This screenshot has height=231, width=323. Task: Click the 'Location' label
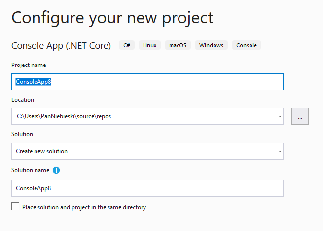click(23, 100)
